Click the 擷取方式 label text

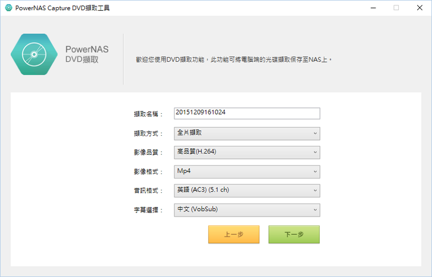(x=148, y=133)
